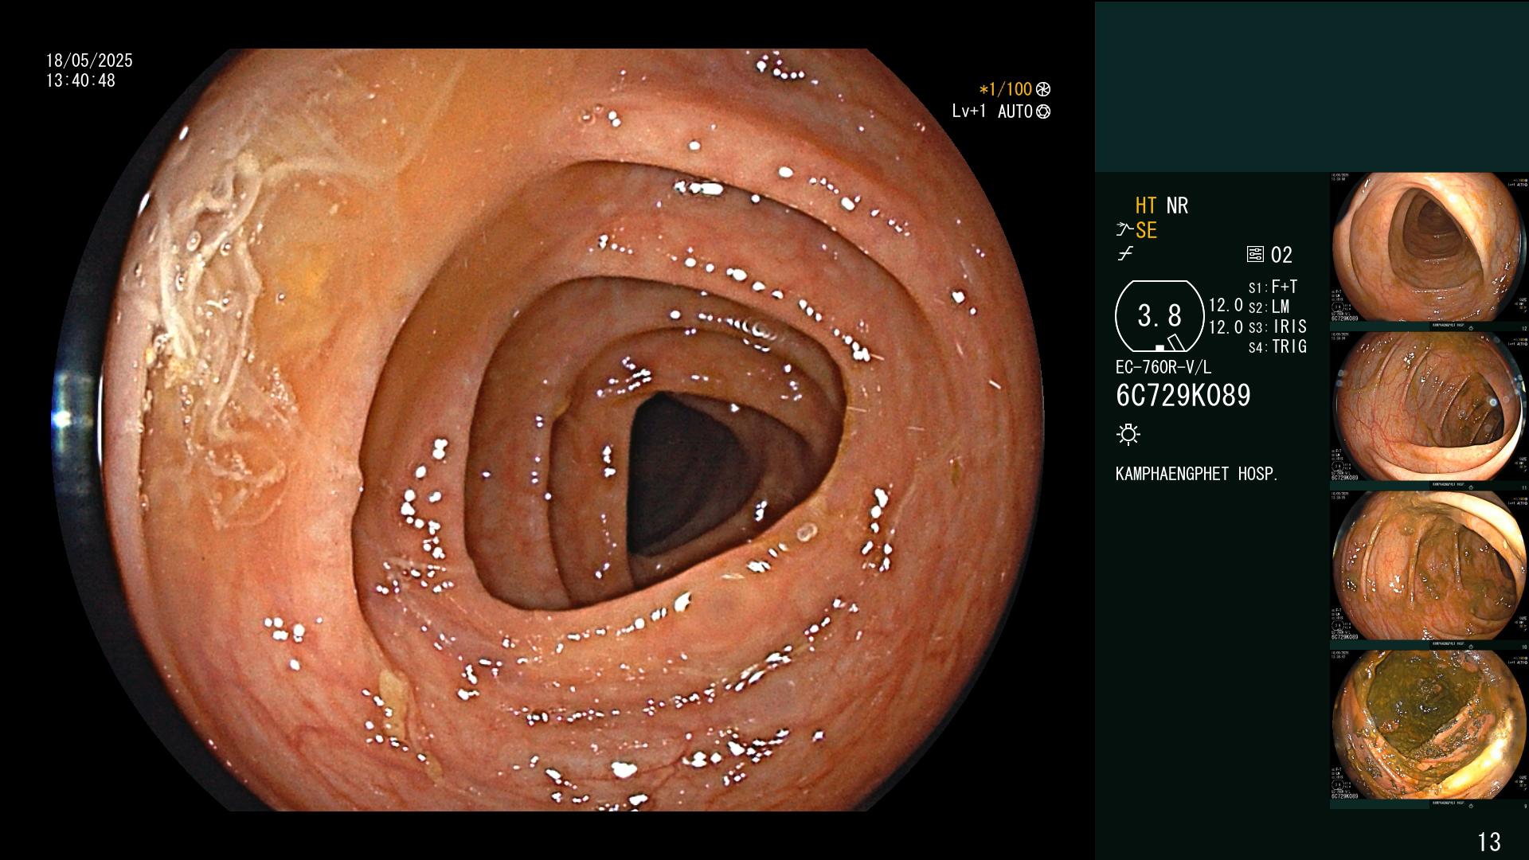Click the S3: IRIS switch assignment
Screen dimensions: 1529x860
click(x=1277, y=326)
